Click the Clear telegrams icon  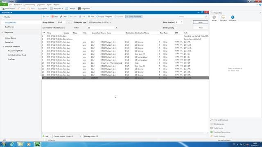point(61,16)
